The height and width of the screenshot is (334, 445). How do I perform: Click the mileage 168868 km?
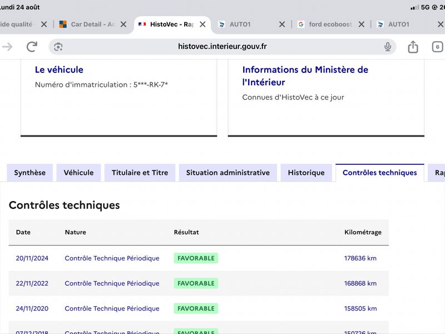360,283
